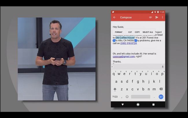
Task: Tap the Thanks, closing line
Action: click(117, 62)
